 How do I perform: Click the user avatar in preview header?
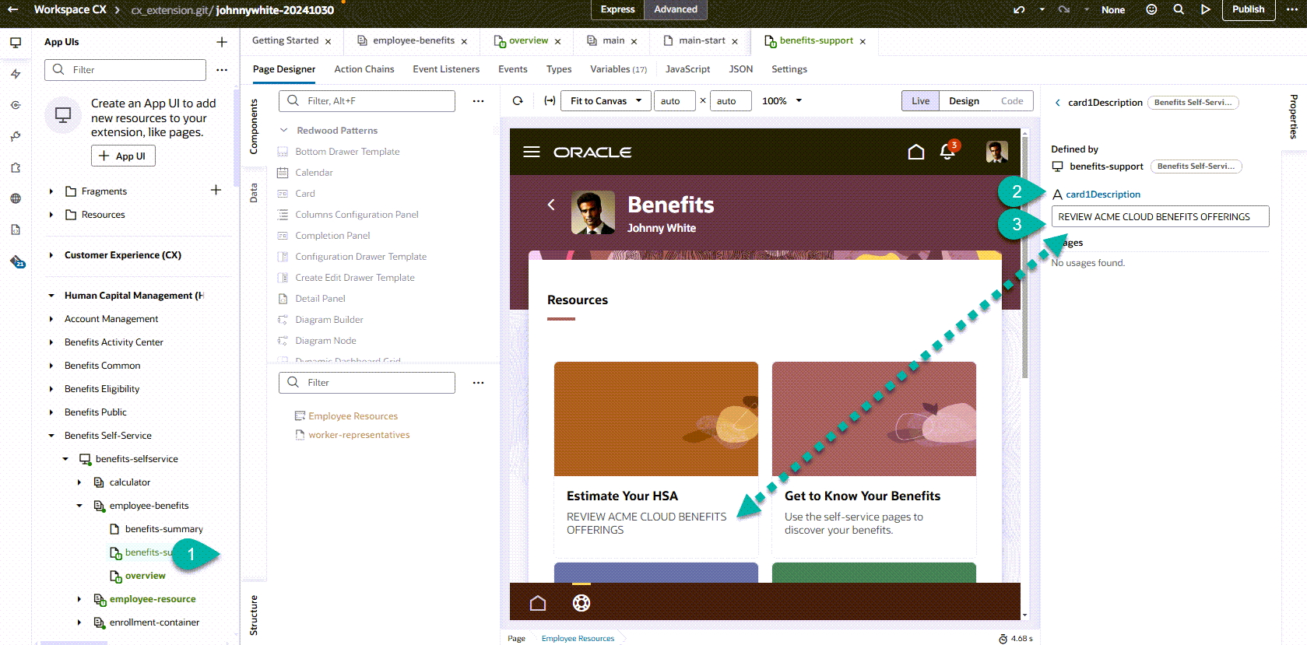click(x=996, y=152)
